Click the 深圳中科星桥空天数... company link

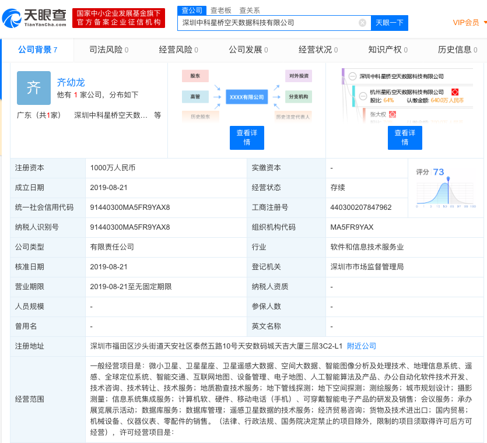pyautogui.click(x=111, y=115)
